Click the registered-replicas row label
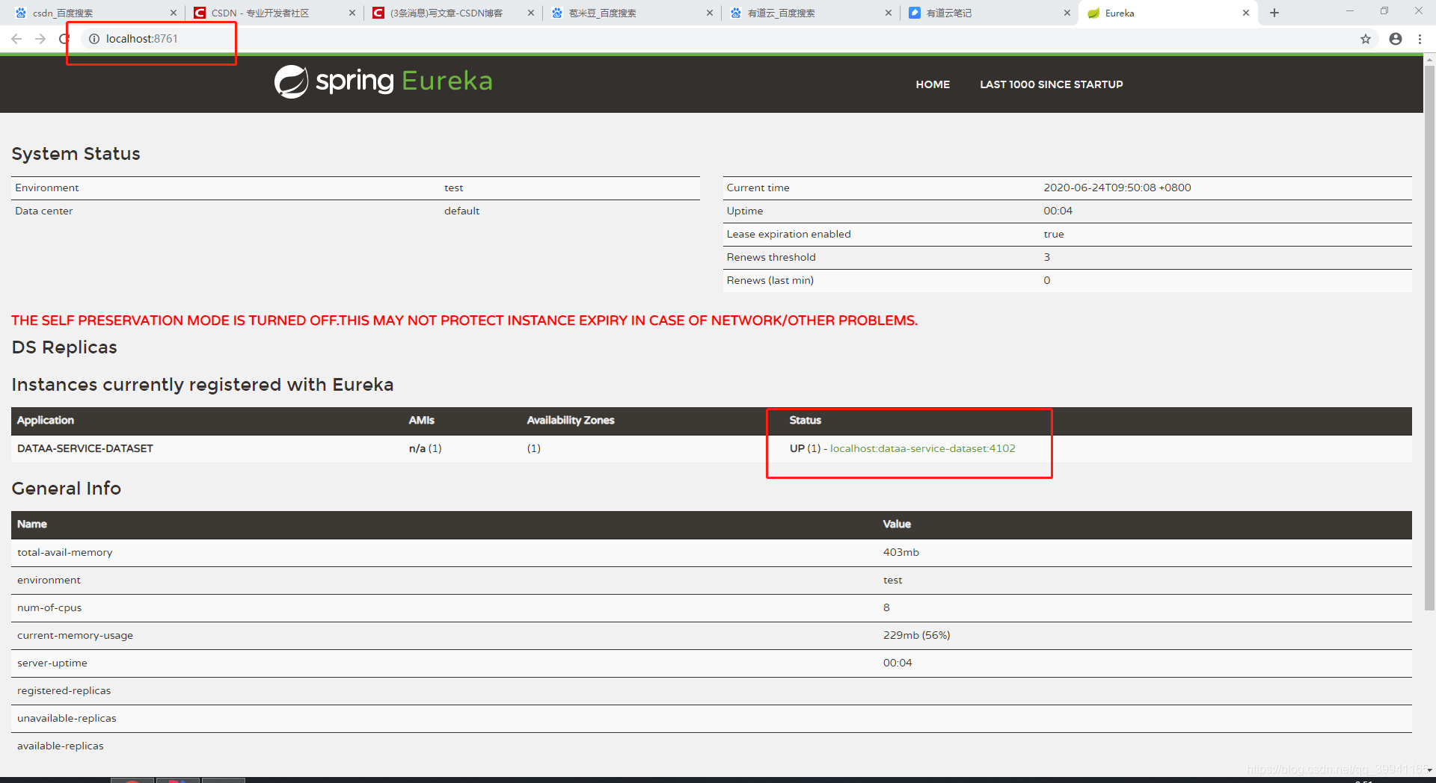The image size is (1436, 783). point(64,690)
